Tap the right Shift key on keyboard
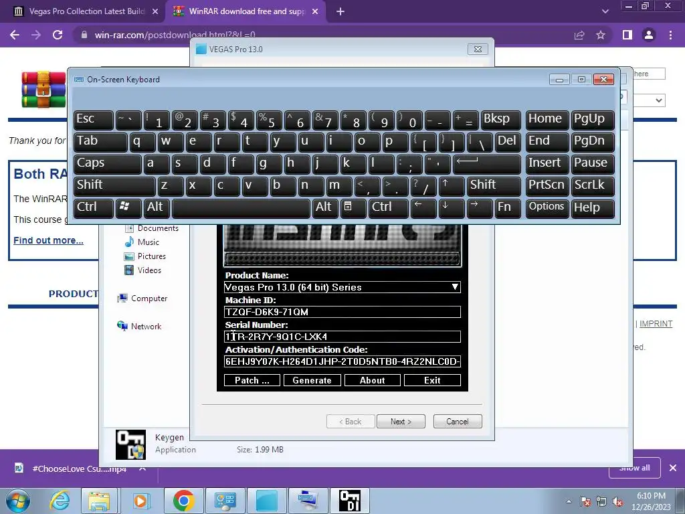This screenshot has width=685, height=514. click(494, 186)
